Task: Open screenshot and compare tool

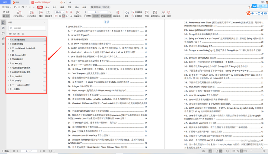Action: coord(155,14)
